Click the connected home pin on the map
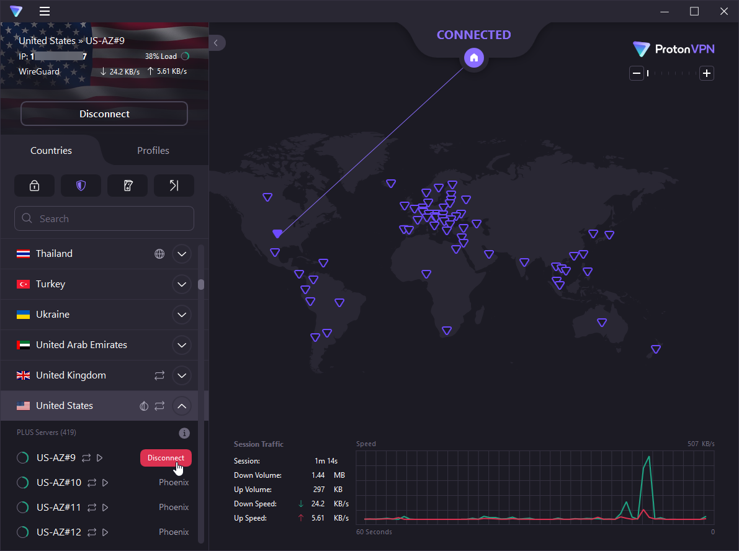 pyautogui.click(x=473, y=57)
